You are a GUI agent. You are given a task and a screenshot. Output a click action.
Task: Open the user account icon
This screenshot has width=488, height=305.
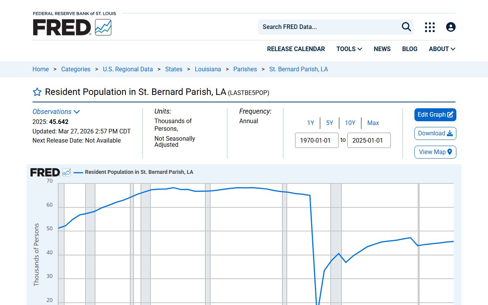tap(451, 27)
